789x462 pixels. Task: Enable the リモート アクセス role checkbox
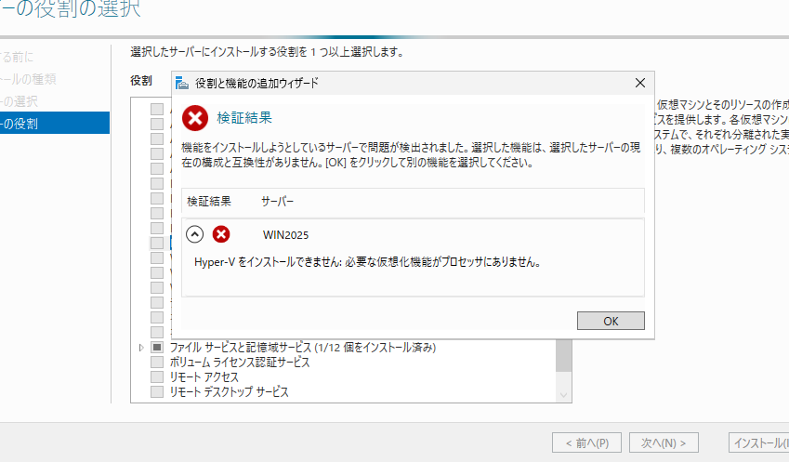click(157, 377)
